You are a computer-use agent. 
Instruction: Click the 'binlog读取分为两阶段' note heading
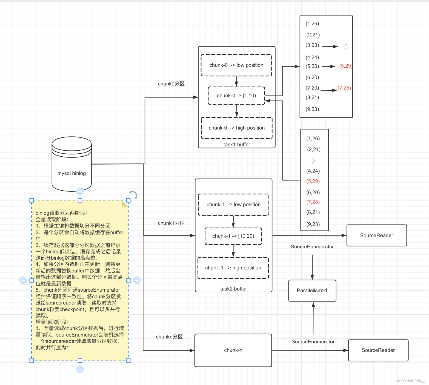(62, 213)
